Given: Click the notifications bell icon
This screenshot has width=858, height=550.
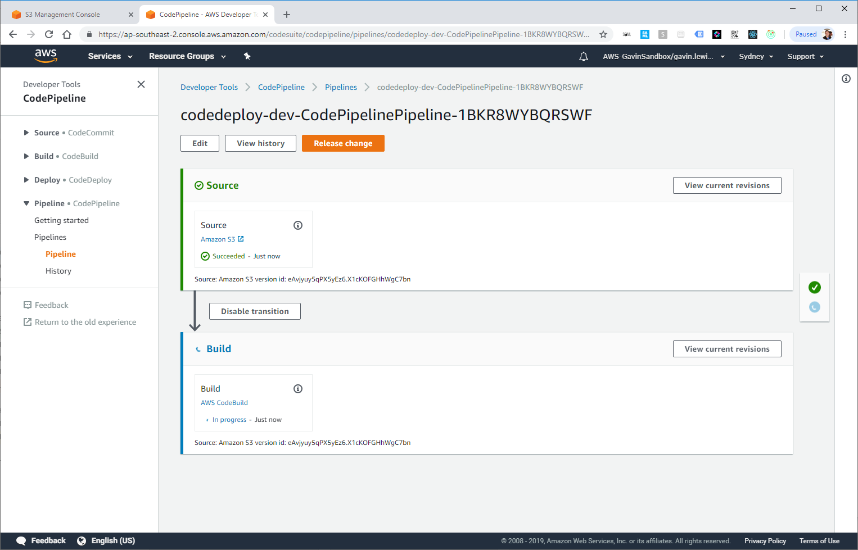Looking at the screenshot, I should pos(583,56).
